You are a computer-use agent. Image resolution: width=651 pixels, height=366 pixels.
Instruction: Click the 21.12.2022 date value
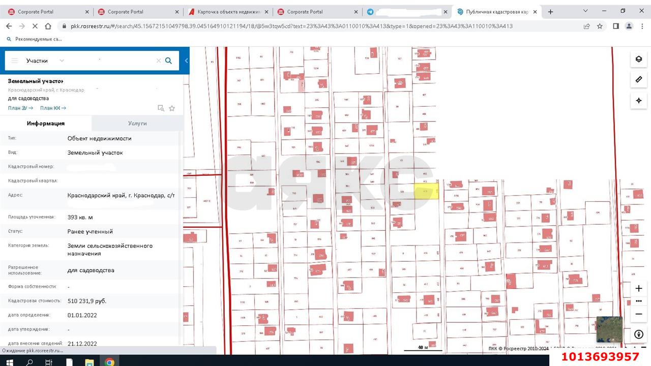(82, 344)
